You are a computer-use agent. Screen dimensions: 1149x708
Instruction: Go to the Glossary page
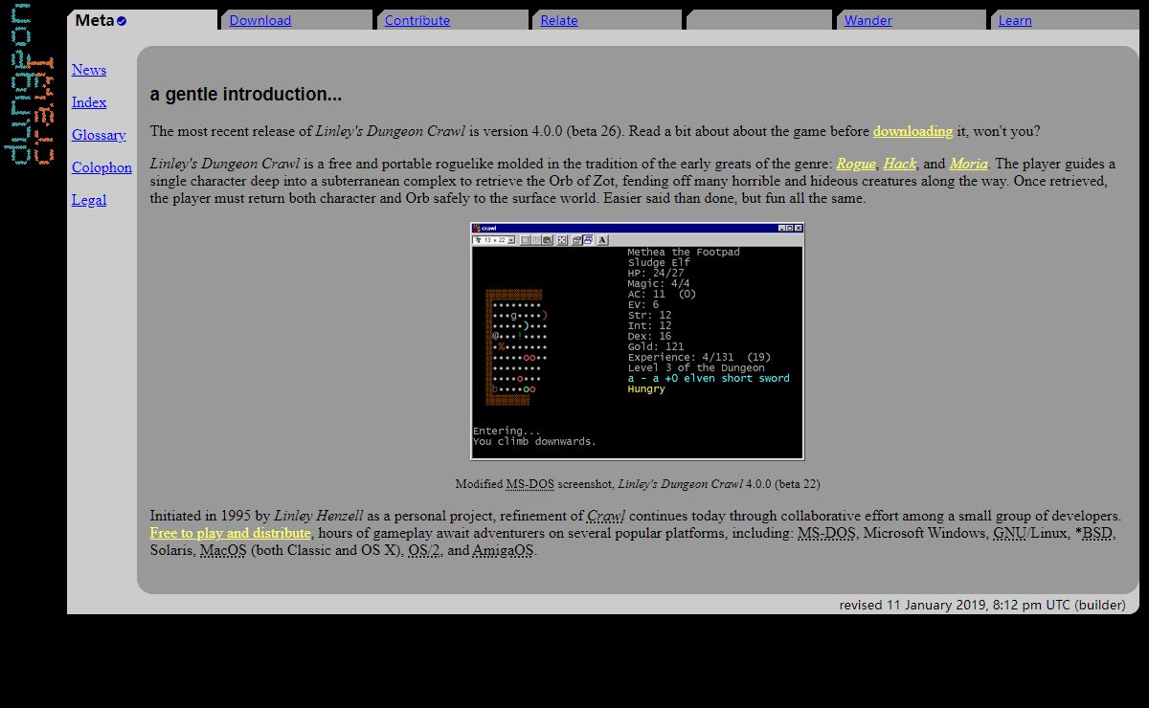tap(99, 135)
